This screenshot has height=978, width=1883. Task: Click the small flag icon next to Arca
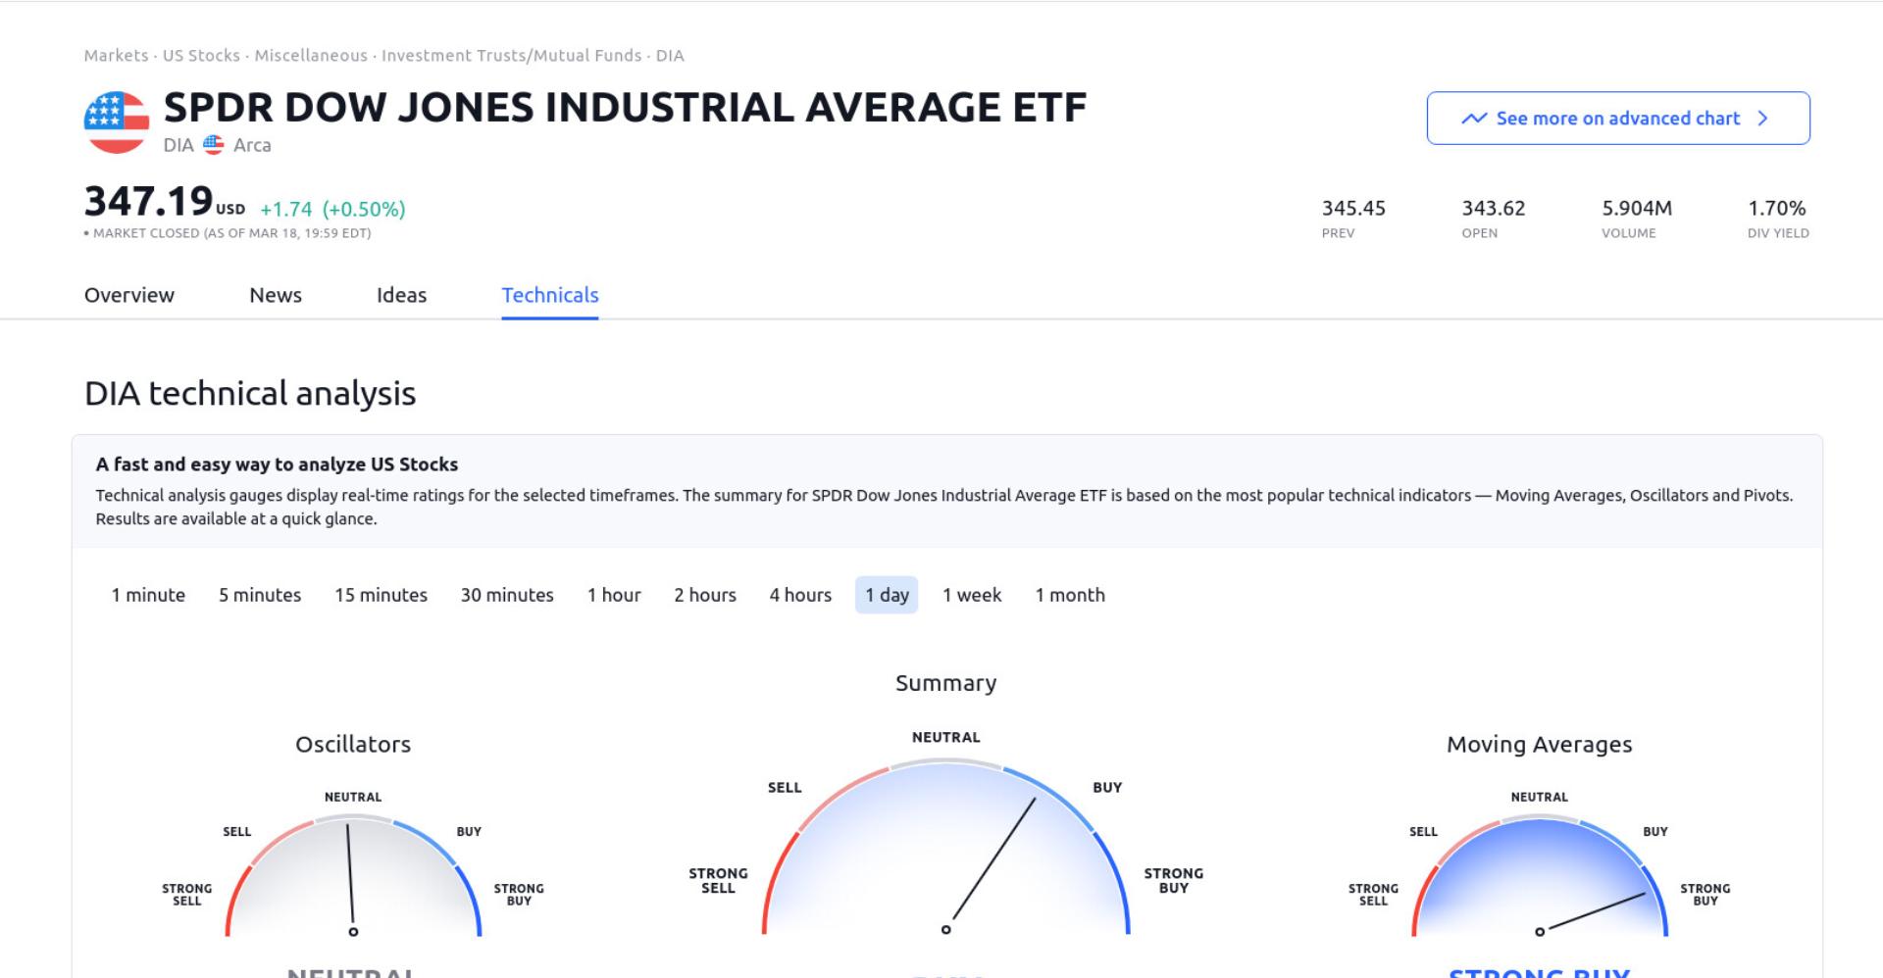tap(213, 145)
